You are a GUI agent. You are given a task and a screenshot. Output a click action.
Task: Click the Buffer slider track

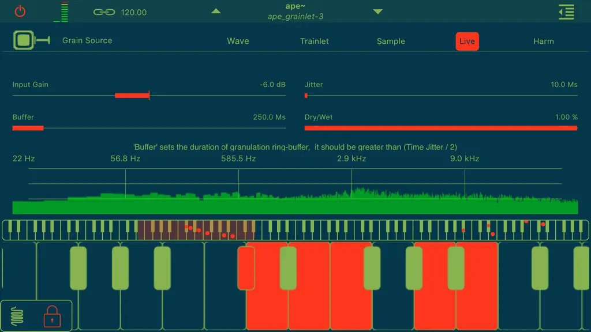pos(149,128)
